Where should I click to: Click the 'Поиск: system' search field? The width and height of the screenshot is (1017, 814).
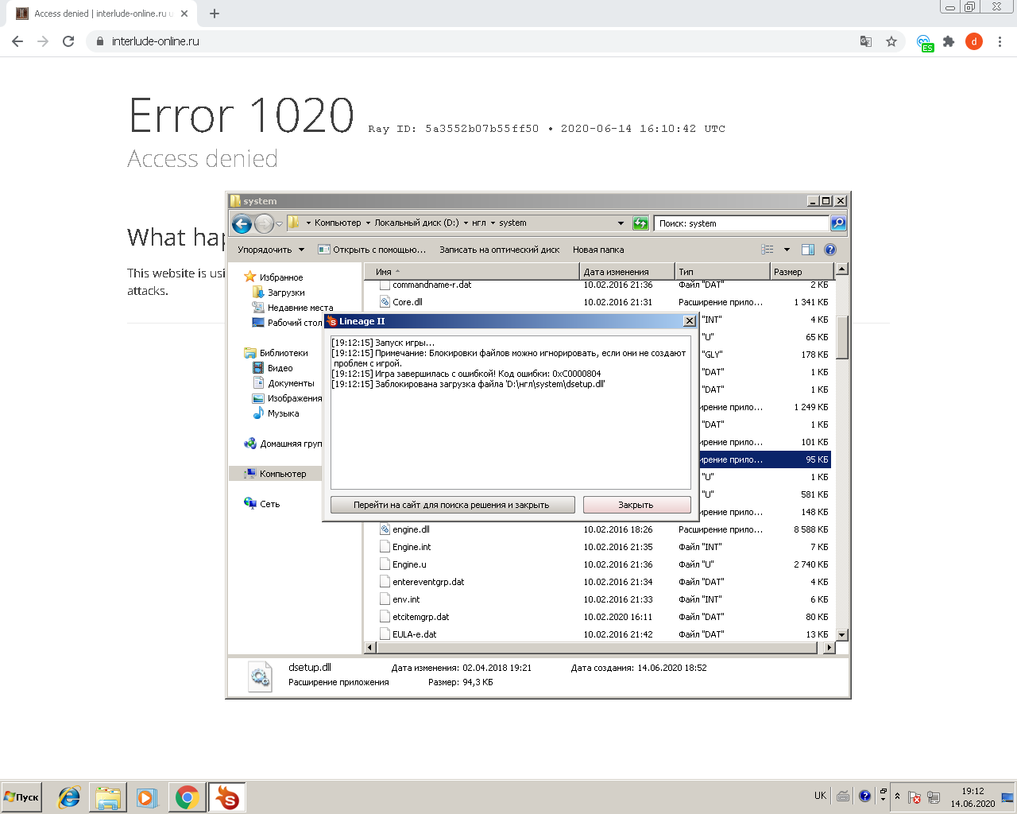(742, 223)
